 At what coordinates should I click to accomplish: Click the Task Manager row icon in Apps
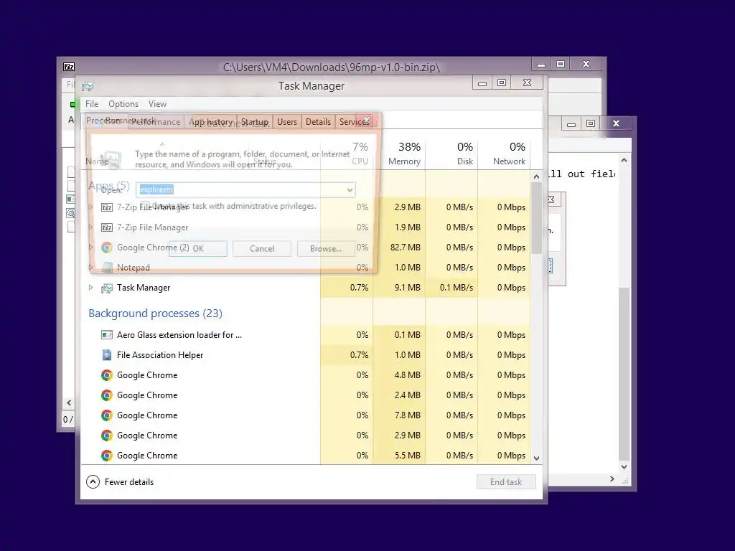[107, 288]
